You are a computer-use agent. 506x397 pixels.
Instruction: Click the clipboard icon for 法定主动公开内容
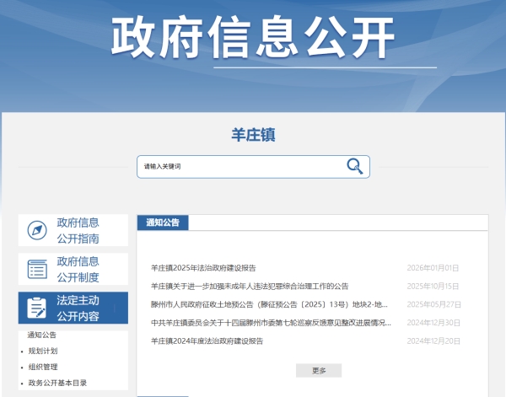(37, 308)
